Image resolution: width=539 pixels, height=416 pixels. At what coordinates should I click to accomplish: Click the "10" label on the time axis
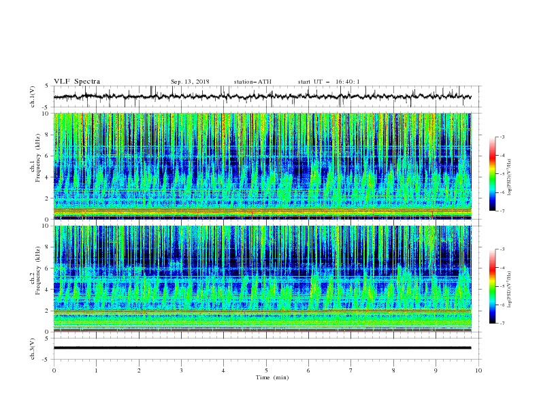pos(478,370)
